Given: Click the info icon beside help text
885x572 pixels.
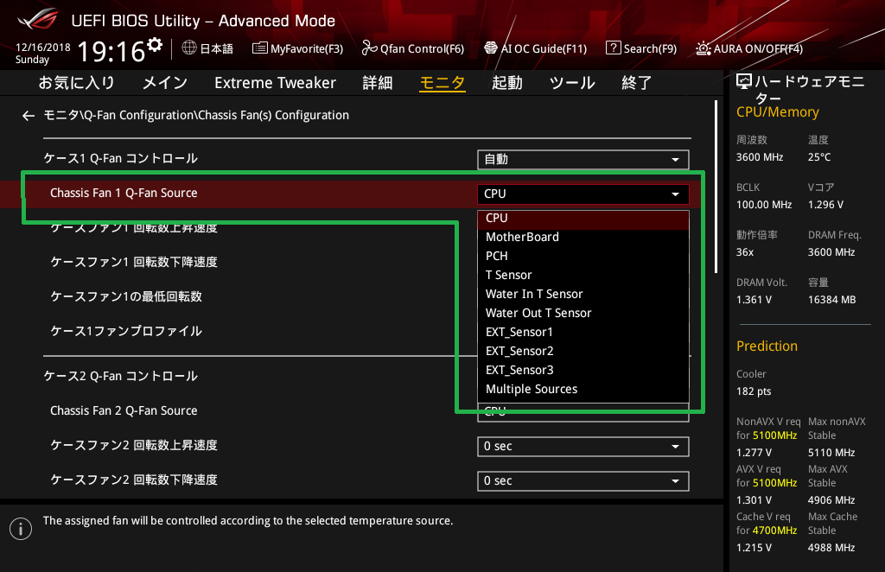Looking at the screenshot, I should click(21, 529).
